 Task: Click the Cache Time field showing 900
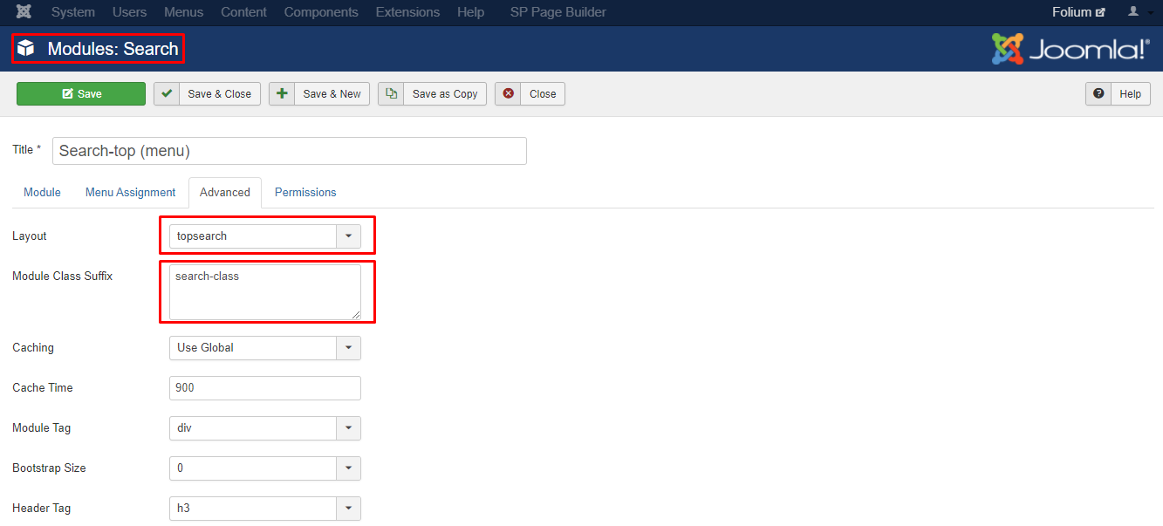(264, 388)
